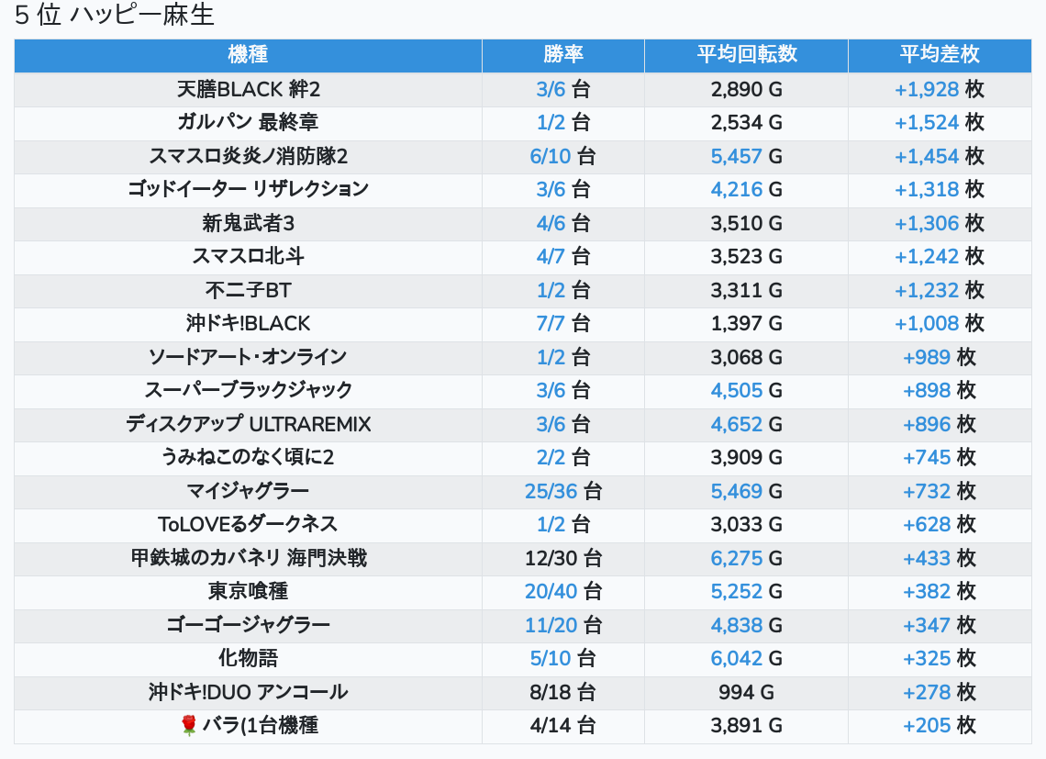This screenshot has height=759, width=1046.
Task: Click the 平均差枚 column header
Action: pyautogui.click(x=940, y=55)
